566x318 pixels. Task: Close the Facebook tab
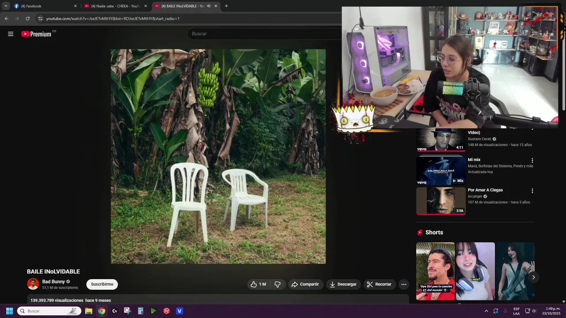coord(75,6)
